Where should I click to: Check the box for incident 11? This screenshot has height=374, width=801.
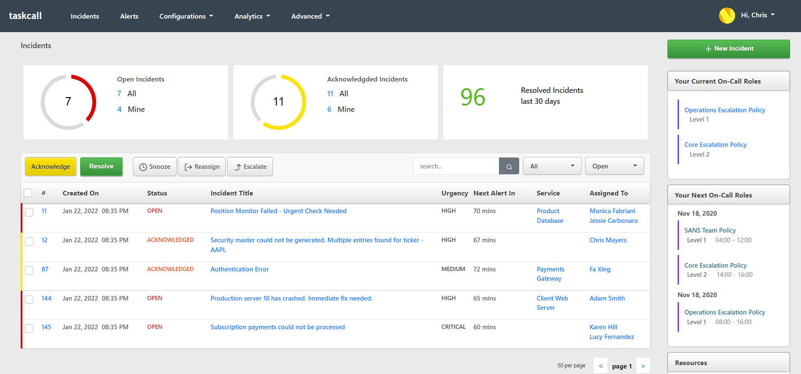pyautogui.click(x=29, y=212)
